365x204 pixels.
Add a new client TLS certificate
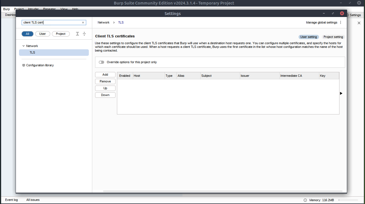point(105,75)
